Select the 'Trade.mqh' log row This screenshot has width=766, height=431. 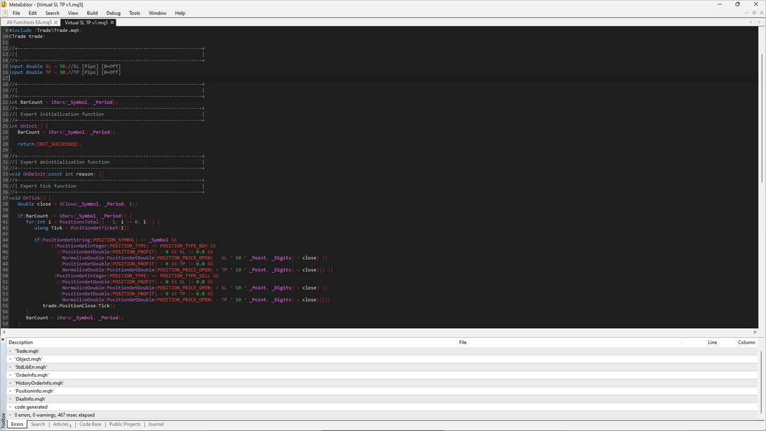click(x=382, y=351)
